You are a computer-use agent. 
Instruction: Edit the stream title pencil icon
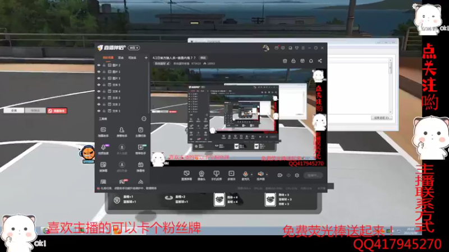click(x=168, y=63)
